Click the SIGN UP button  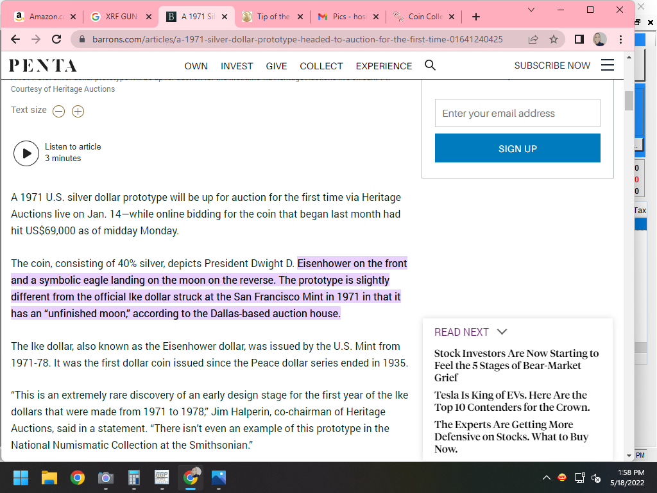coord(518,148)
